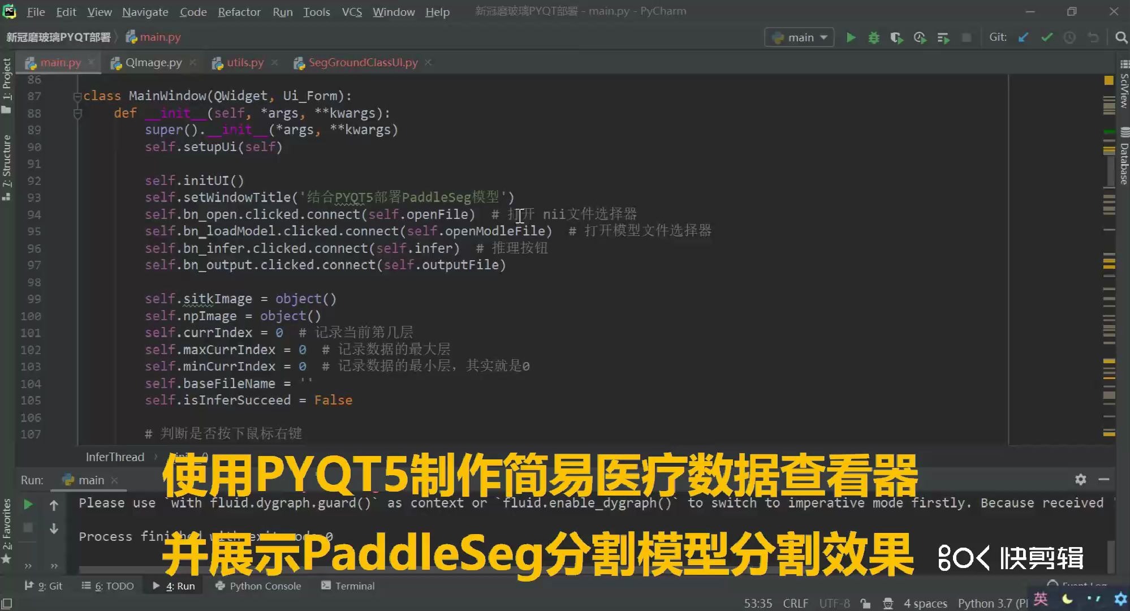Image resolution: width=1130 pixels, height=611 pixels.
Task: Switch to the main.py editor tab
Action: 61,62
